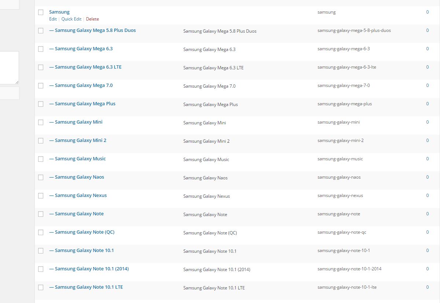Open Samsung Galaxy Mega Plus term
The width and height of the screenshot is (440, 303).
click(85, 104)
